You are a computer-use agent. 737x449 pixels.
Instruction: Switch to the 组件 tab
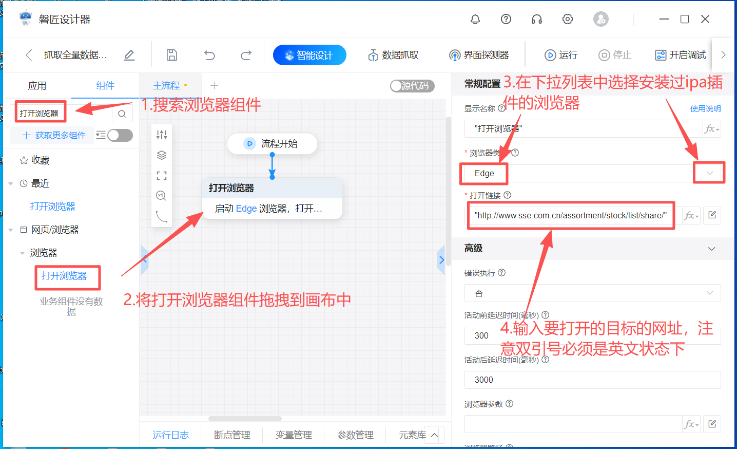click(x=105, y=86)
